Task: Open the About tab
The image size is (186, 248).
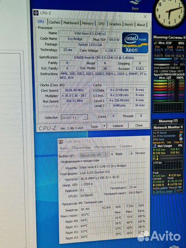Action: click(x=141, y=25)
